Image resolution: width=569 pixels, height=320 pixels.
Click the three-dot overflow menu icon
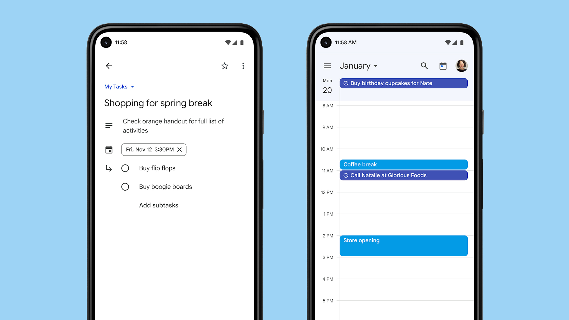[x=243, y=66]
